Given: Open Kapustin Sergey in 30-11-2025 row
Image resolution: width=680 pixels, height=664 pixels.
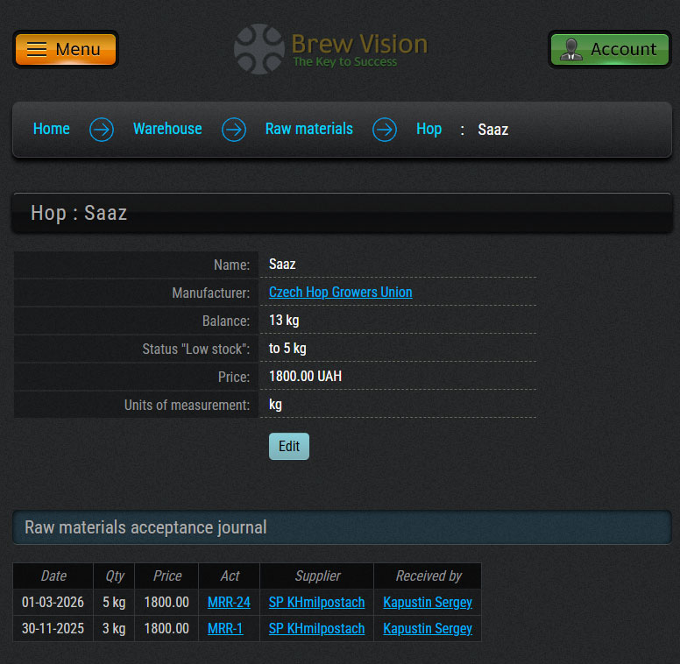Looking at the screenshot, I should [428, 629].
